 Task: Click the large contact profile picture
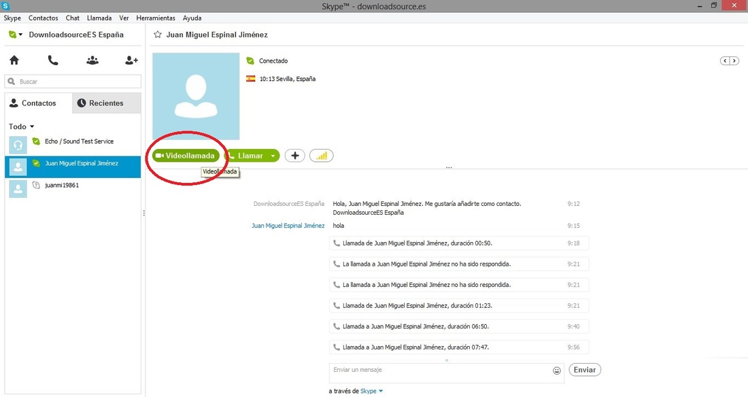[196, 96]
